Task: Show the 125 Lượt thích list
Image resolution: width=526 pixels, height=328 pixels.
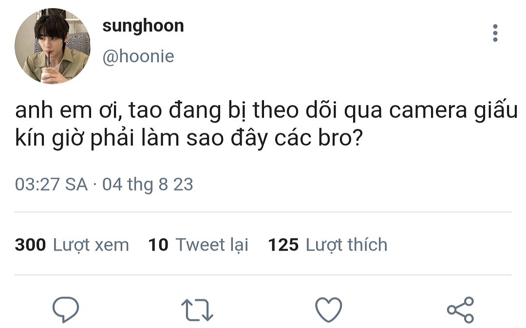Action: click(328, 245)
